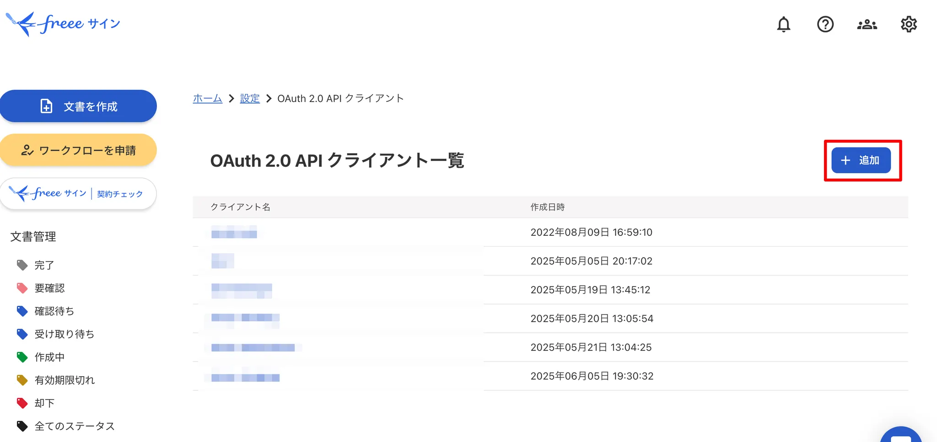Screen dimensions: 937x442
Task: Click the 追加 button
Action: [861, 160]
